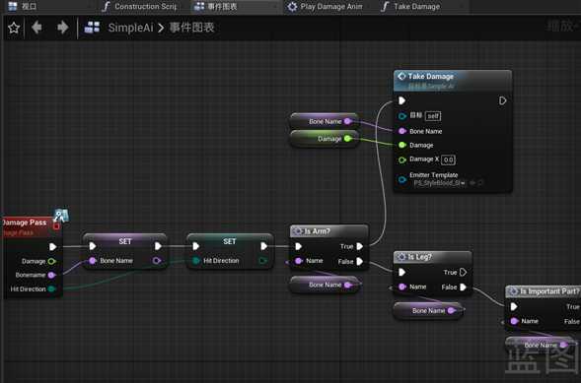Click the Damage output pin on Damage Pass
The image size is (581, 383).
coord(51,261)
